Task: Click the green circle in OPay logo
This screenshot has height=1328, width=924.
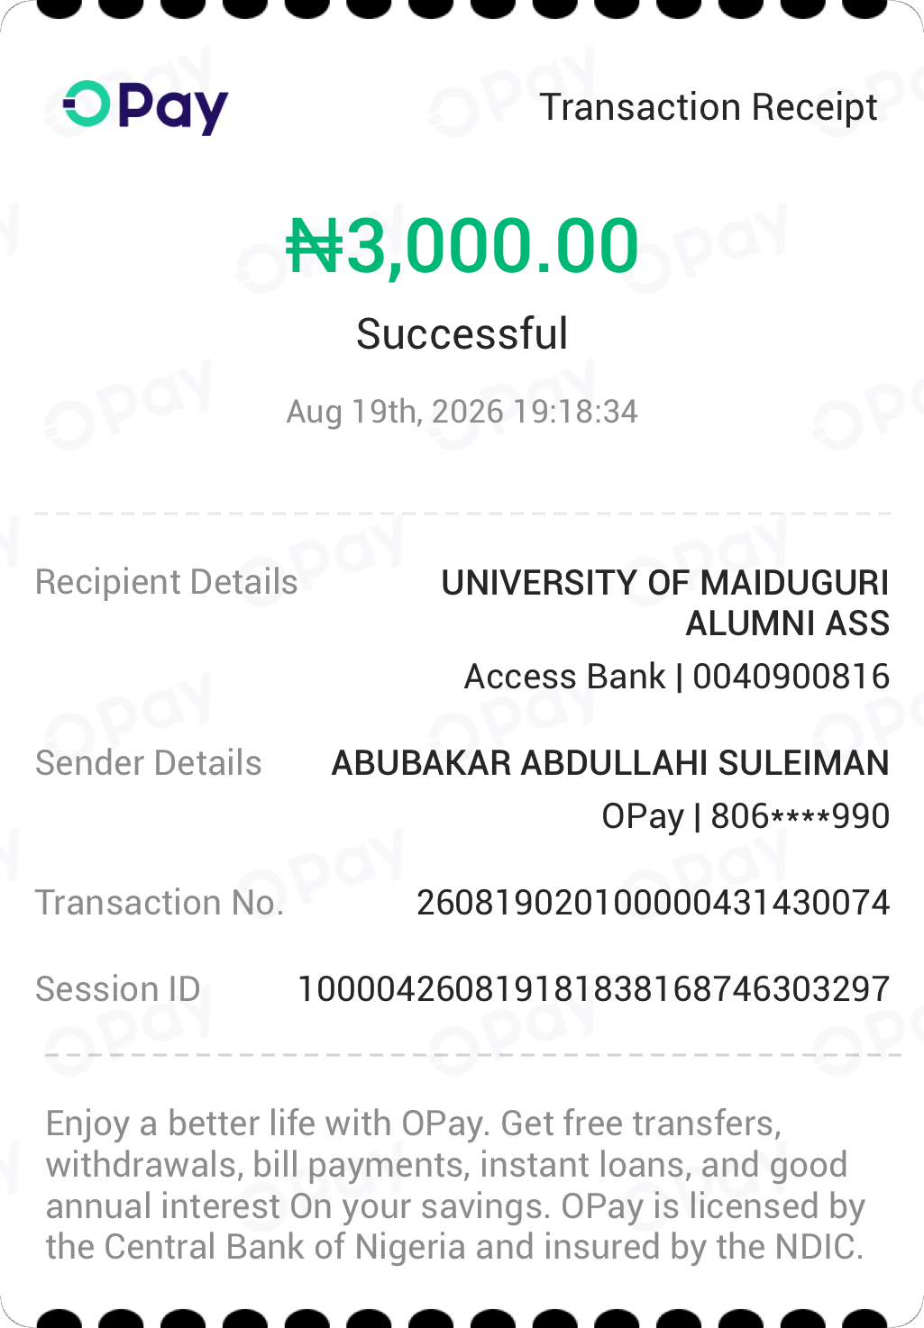Action: pos(87,105)
